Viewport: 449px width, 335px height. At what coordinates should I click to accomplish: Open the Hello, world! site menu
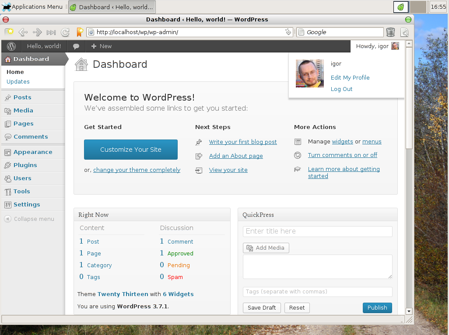44,46
